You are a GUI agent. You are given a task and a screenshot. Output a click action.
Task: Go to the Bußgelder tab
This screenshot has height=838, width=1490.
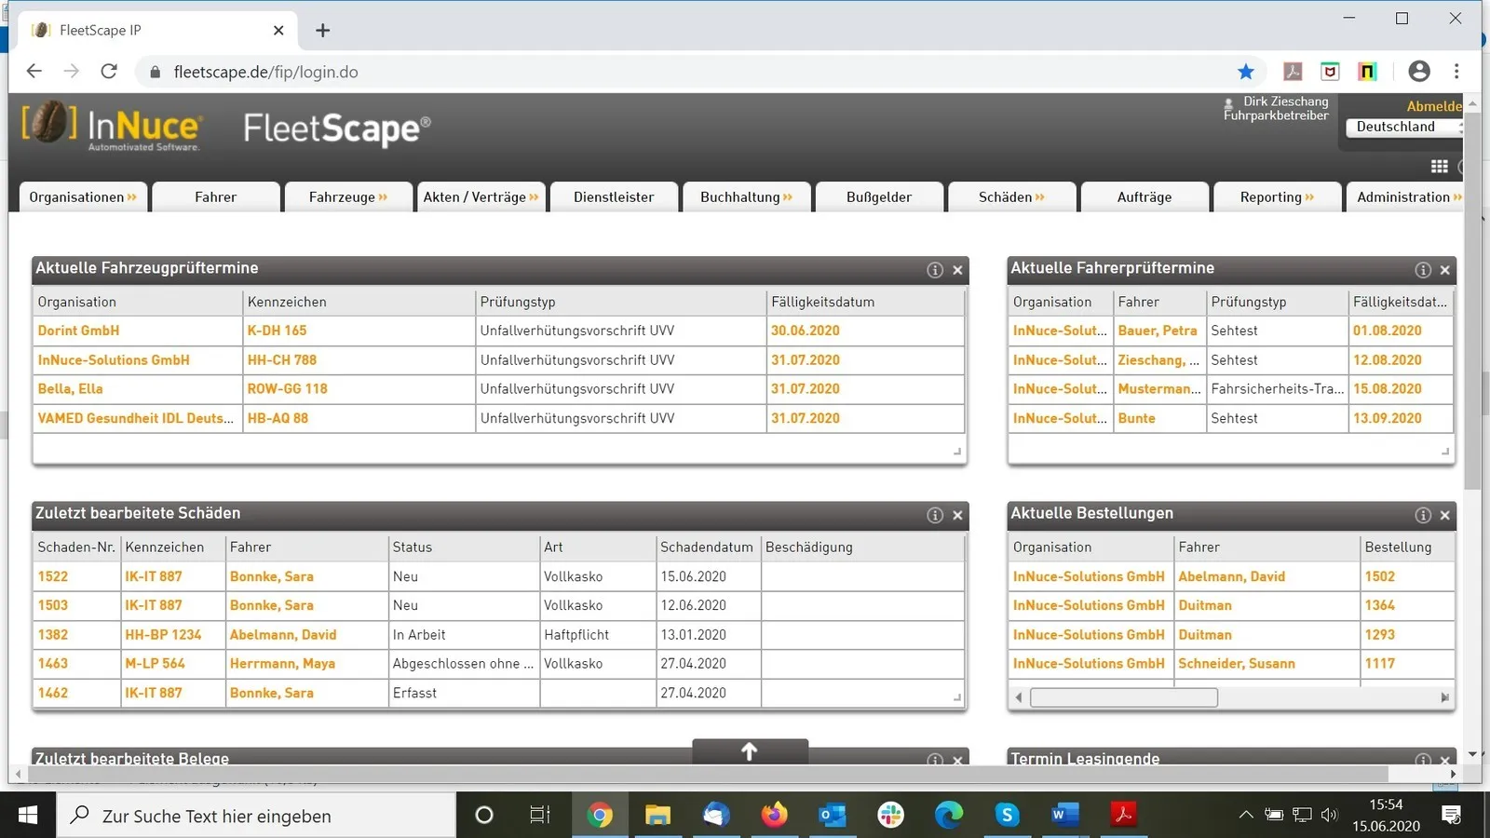point(879,197)
